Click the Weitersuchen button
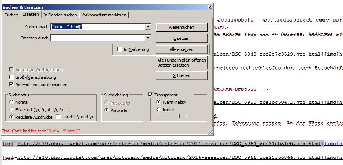This screenshot has width=343, height=165. coord(182,27)
